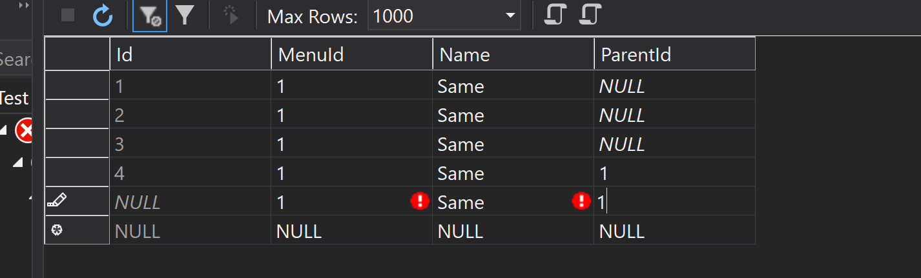Click the ParentId cell of row 4

click(x=674, y=173)
